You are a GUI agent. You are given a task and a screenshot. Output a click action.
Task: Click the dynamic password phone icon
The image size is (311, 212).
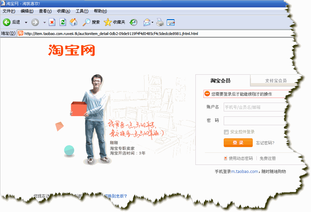pyautogui.click(x=225, y=158)
